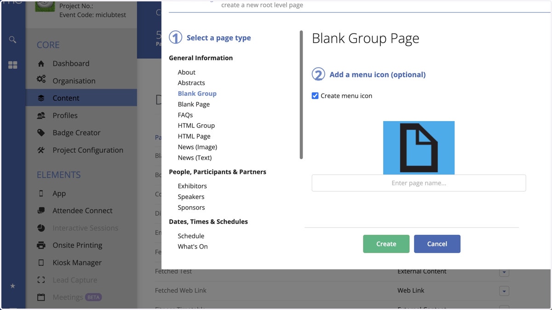The height and width of the screenshot is (310, 552).
Task: Click the Attendee Connect chat icon
Action: tap(41, 210)
